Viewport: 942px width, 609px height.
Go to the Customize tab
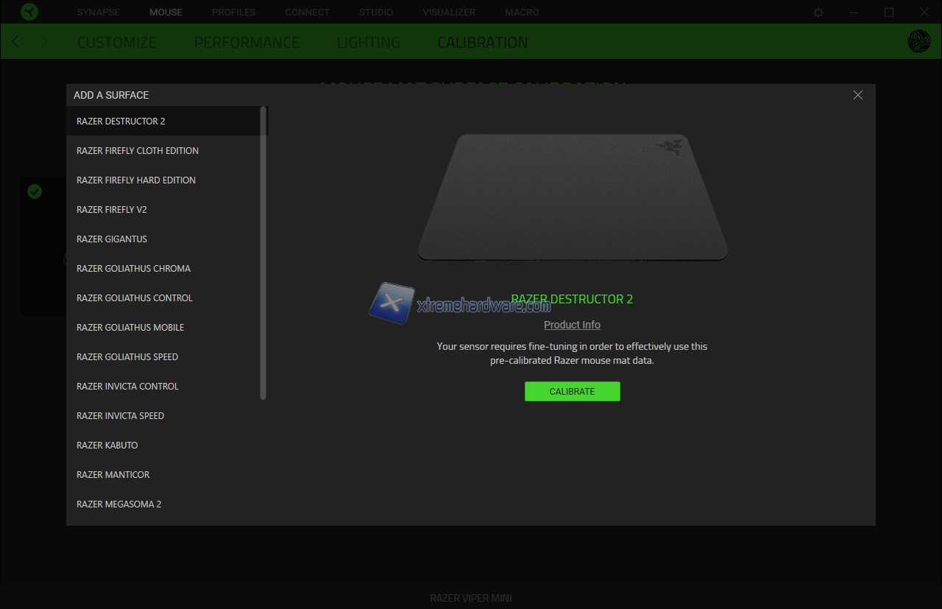(x=117, y=43)
